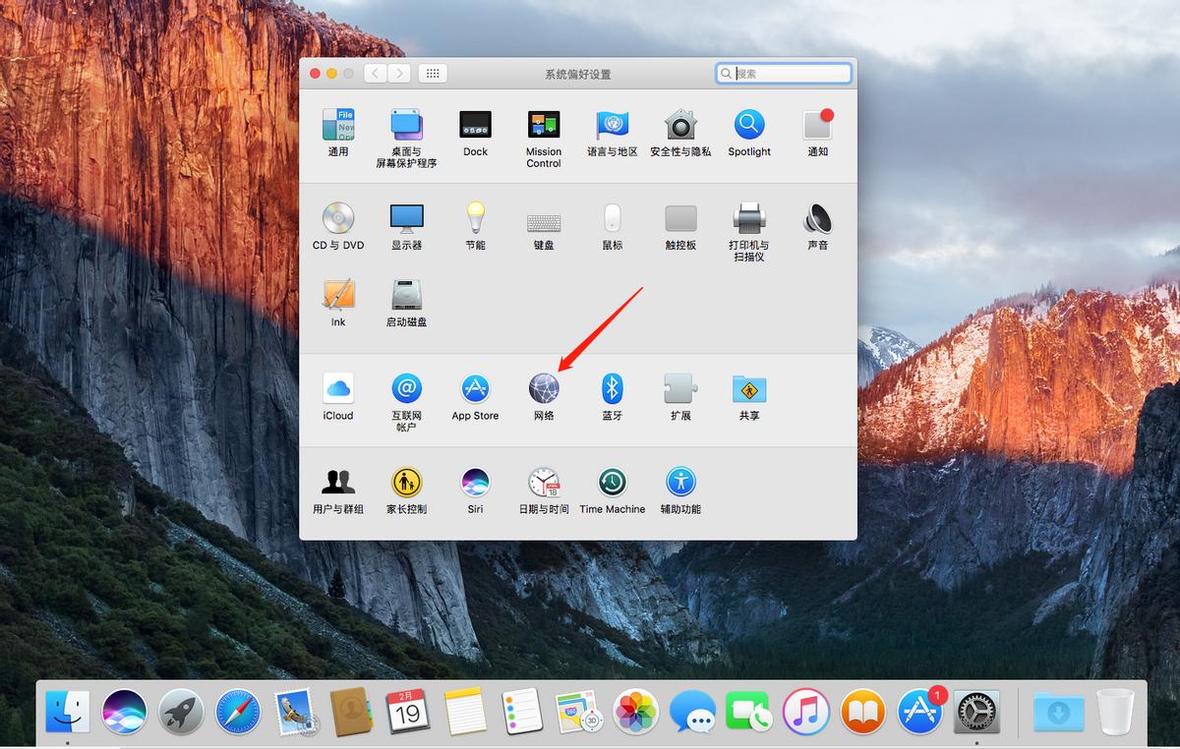Open the 日期与时间 preferences
The image size is (1180, 749).
coord(544,483)
